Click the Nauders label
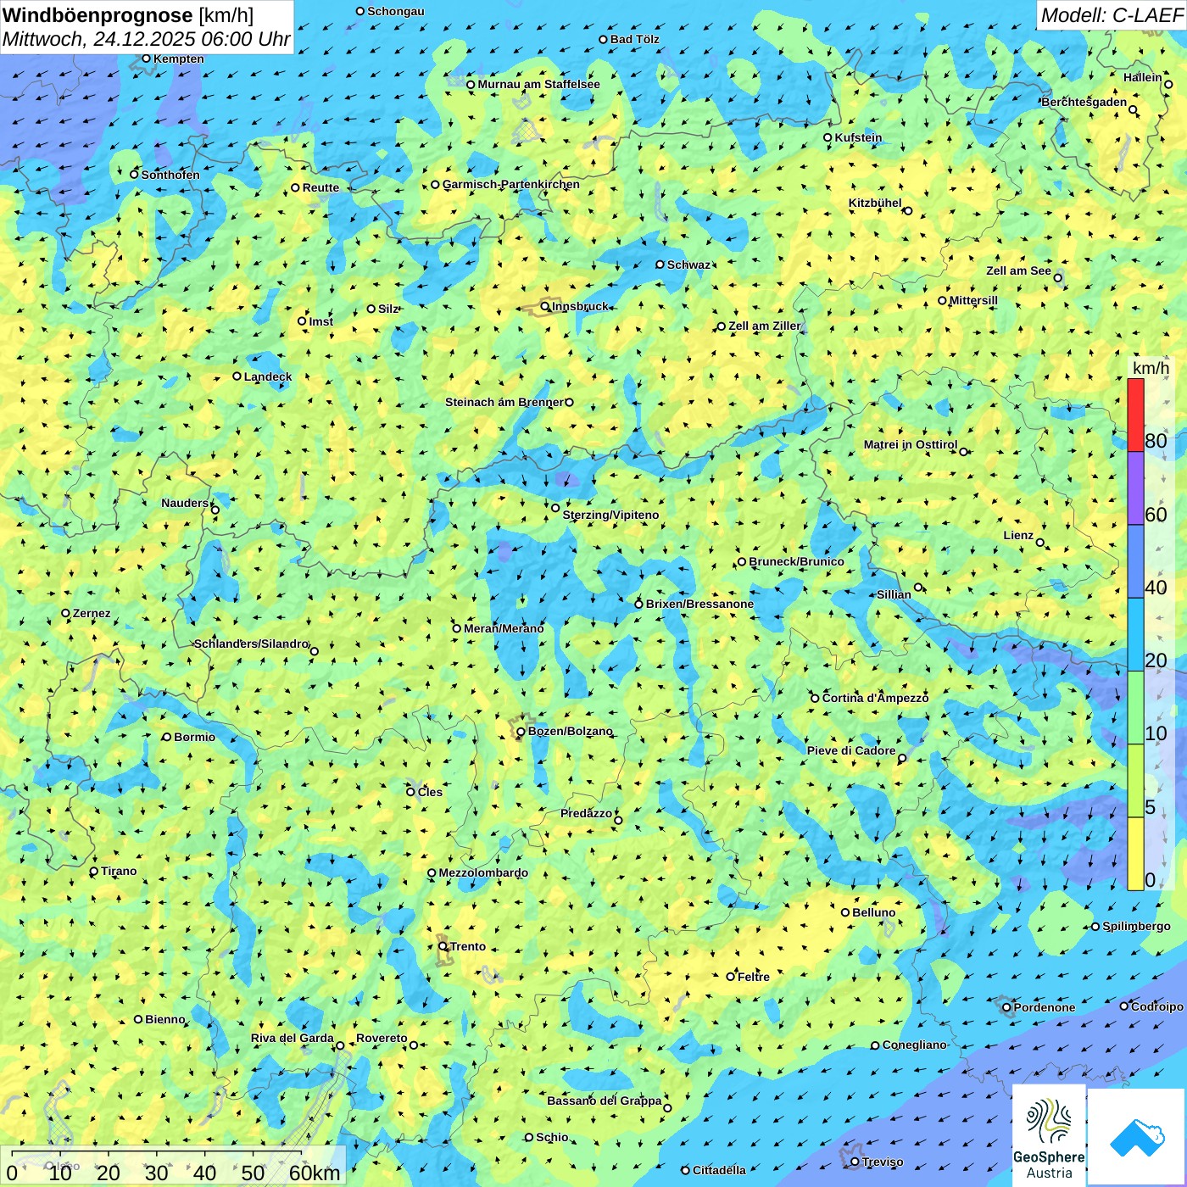Image resolution: width=1187 pixels, height=1187 pixels. [x=185, y=503]
